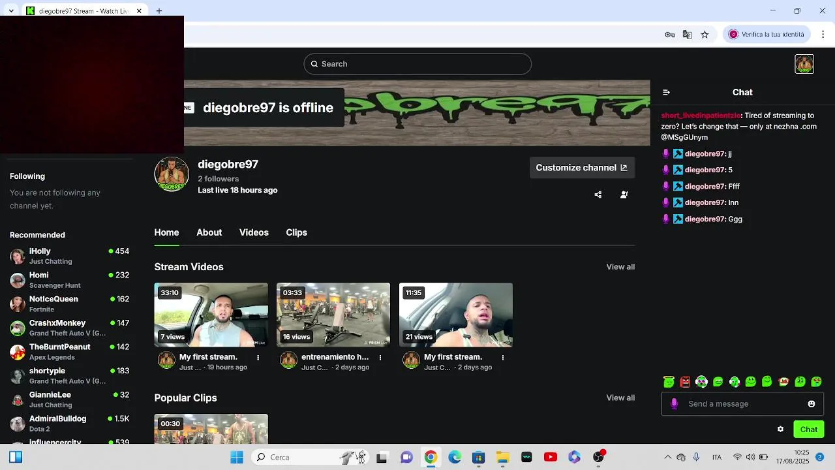Click the entrenamiento video title
835x470 pixels.
tap(335, 357)
